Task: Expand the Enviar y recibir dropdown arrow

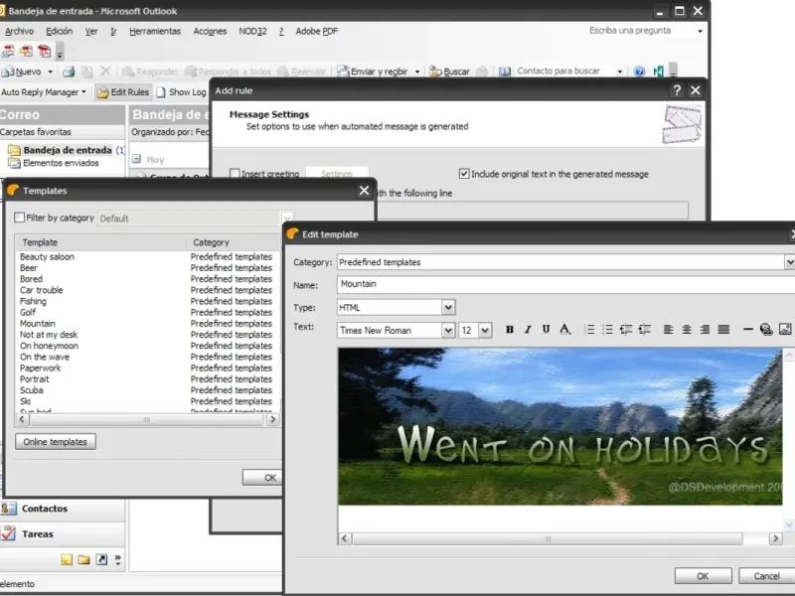Action: pos(417,72)
